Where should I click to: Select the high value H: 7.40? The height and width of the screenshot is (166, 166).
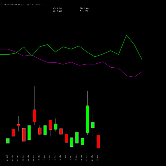84,9
